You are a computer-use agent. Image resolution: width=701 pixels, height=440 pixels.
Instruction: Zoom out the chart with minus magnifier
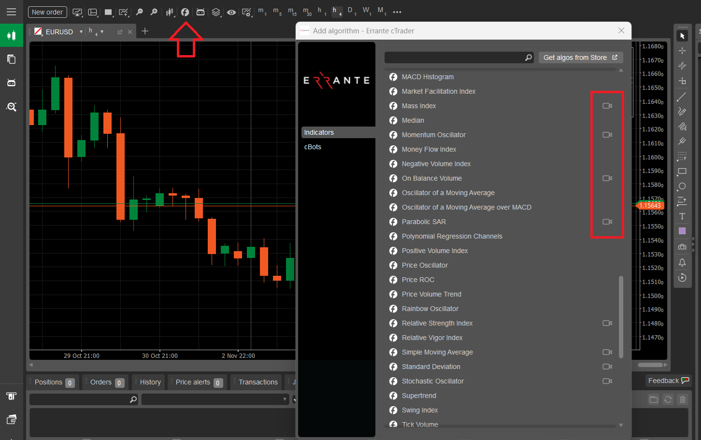tap(139, 12)
